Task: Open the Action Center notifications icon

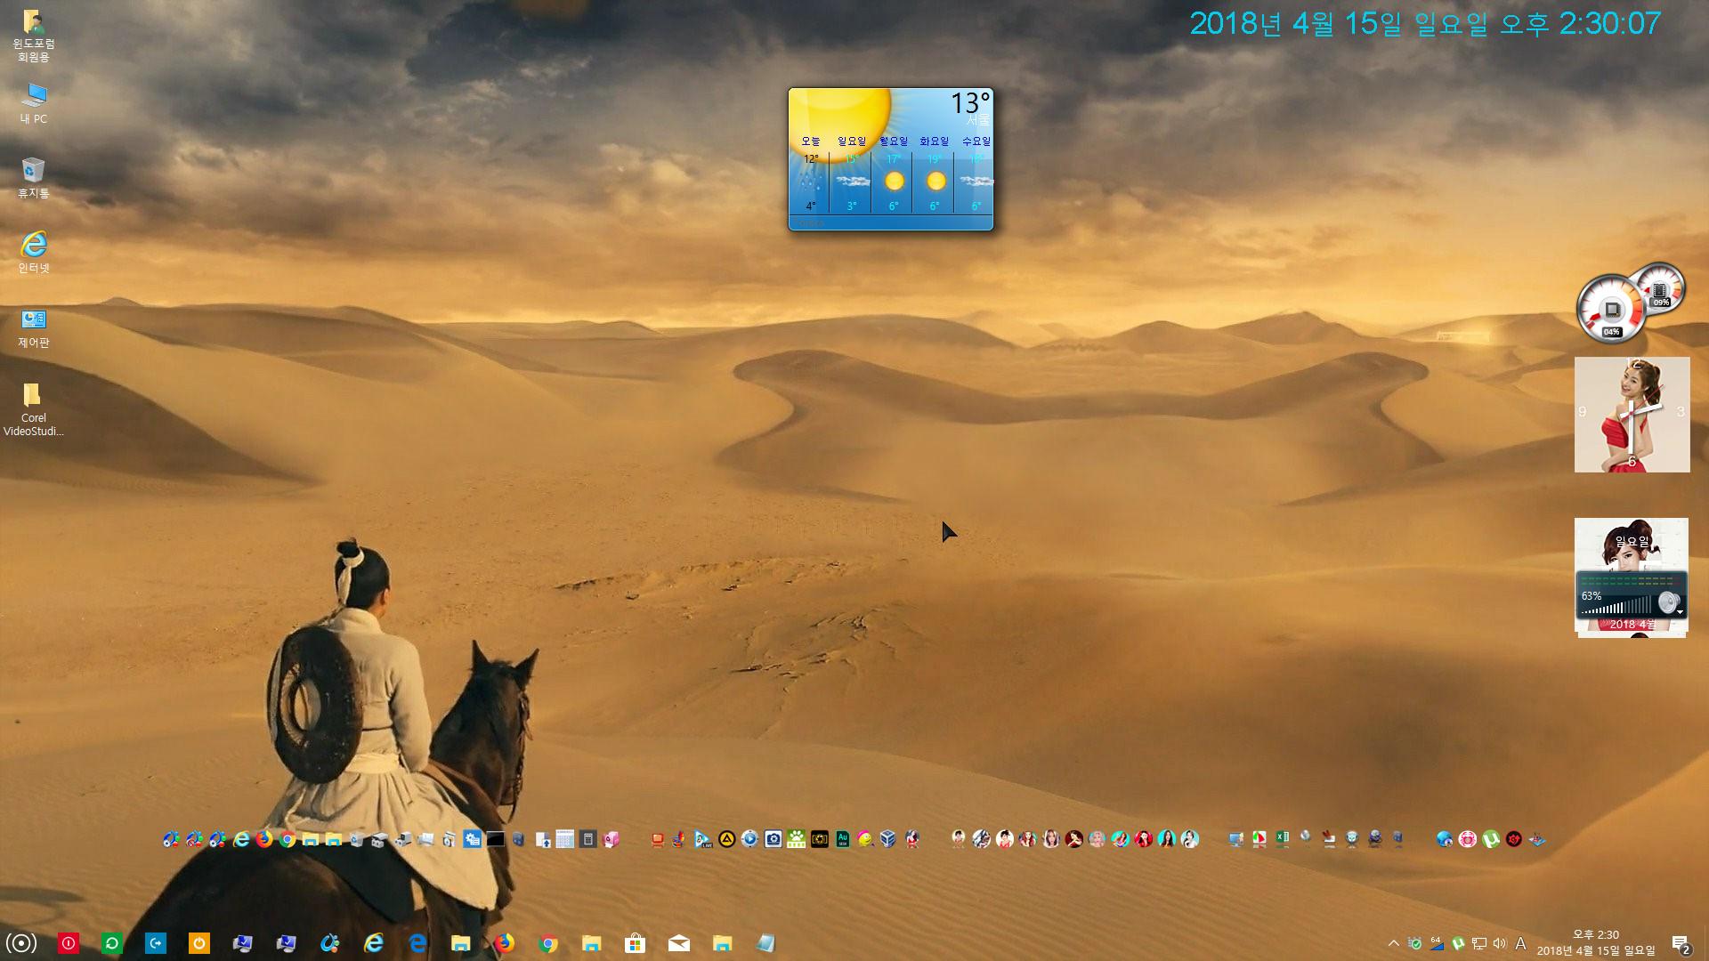Action: tap(1681, 943)
